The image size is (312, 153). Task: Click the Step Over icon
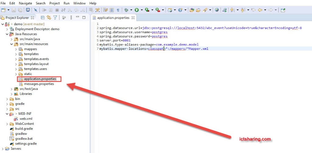[76, 10]
